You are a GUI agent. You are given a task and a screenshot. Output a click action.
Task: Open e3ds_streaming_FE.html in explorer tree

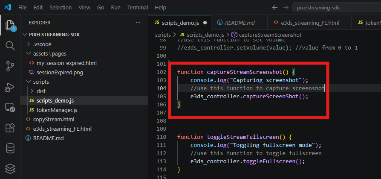(x=84, y=129)
